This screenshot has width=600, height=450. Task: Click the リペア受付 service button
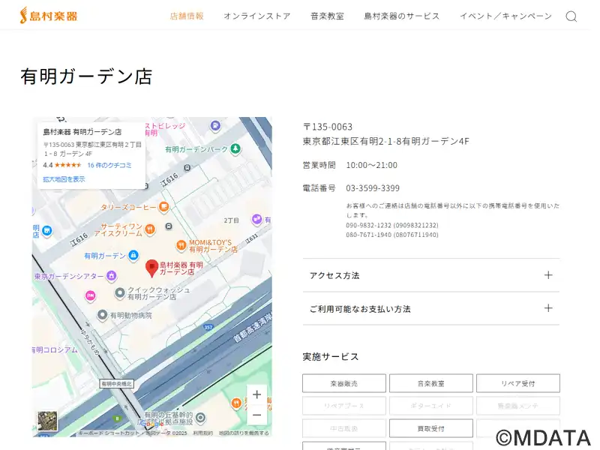coord(517,383)
